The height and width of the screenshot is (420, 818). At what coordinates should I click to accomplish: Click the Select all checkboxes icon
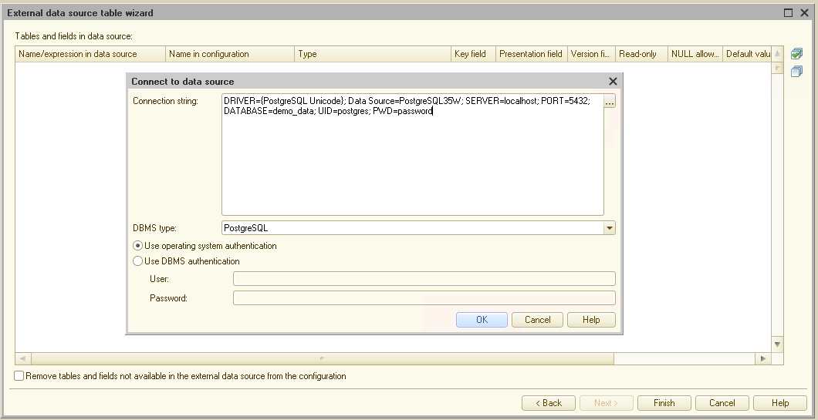tap(797, 54)
